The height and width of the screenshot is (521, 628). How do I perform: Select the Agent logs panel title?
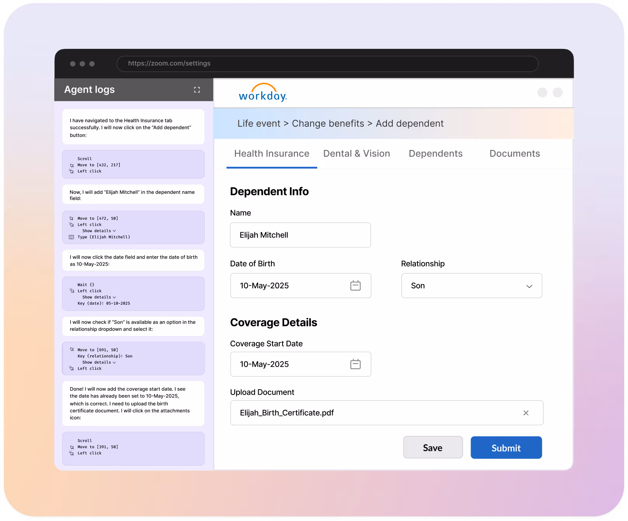(x=90, y=90)
